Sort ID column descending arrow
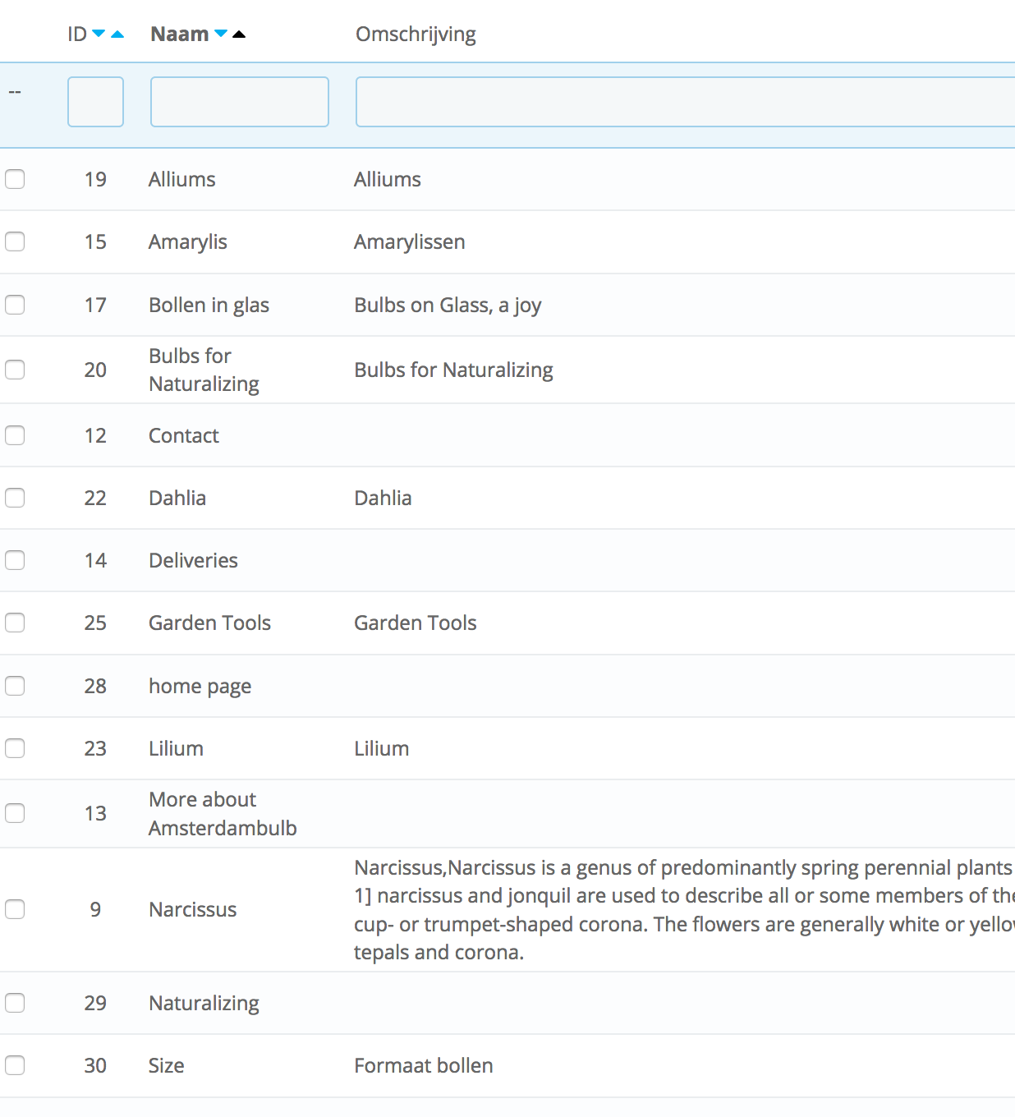The height and width of the screenshot is (1117, 1015). (x=99, y=34)
